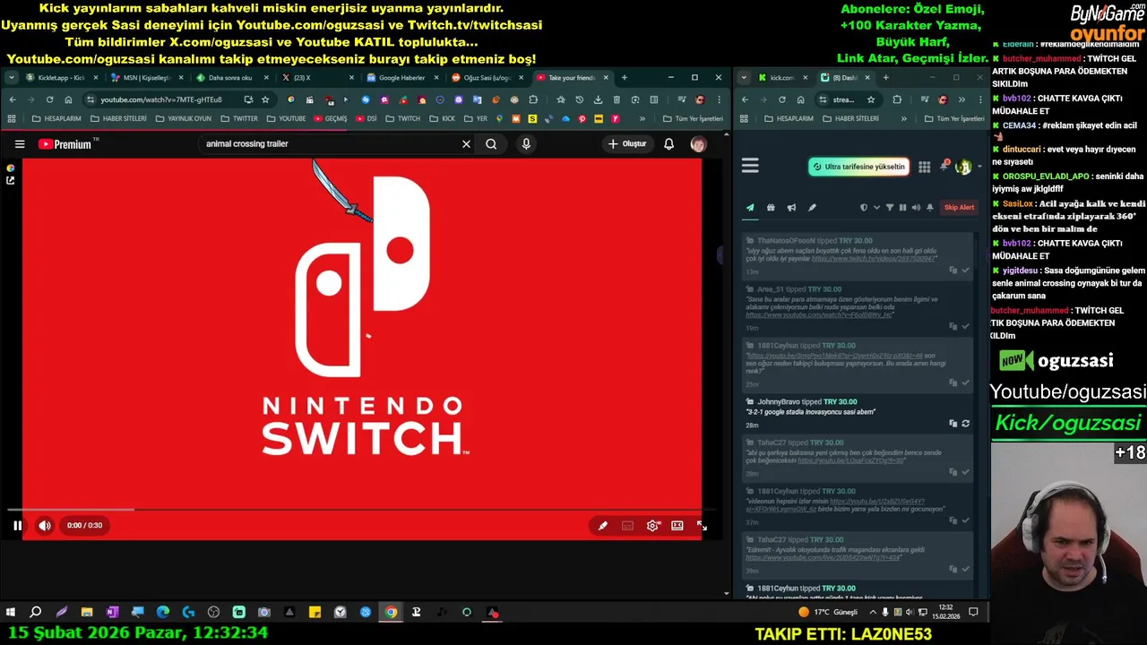Bookmark the YouTube page with star

coord(265,99)
